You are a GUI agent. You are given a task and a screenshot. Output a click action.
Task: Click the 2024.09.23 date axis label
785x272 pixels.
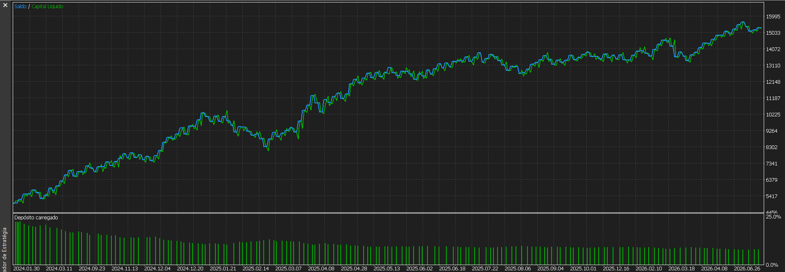point(92,269)
